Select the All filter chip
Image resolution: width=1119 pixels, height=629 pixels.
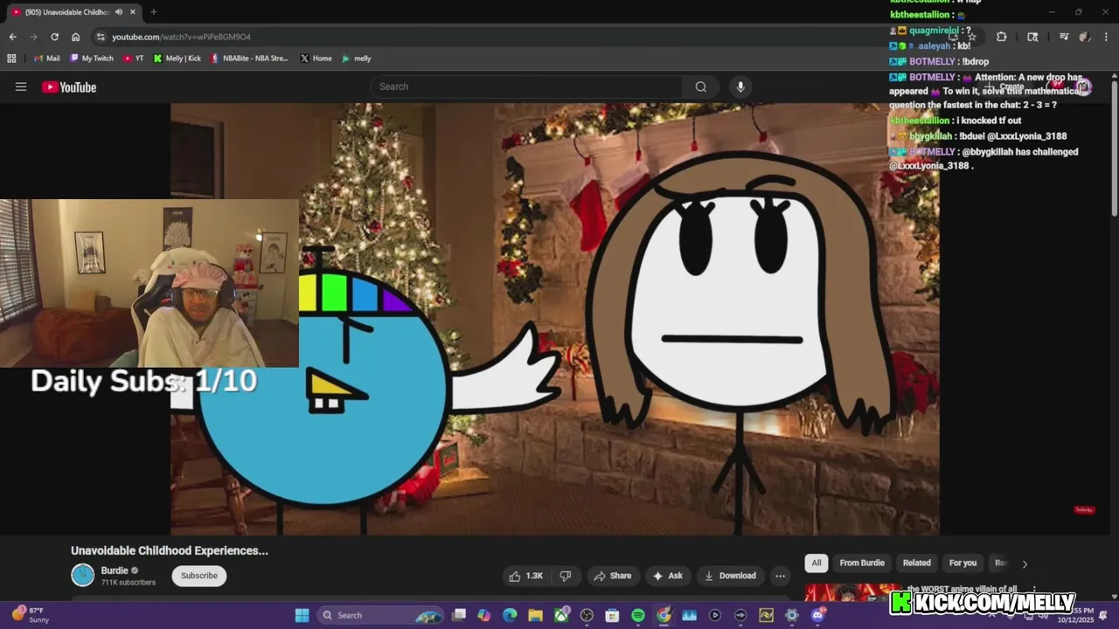coord(816,563)
